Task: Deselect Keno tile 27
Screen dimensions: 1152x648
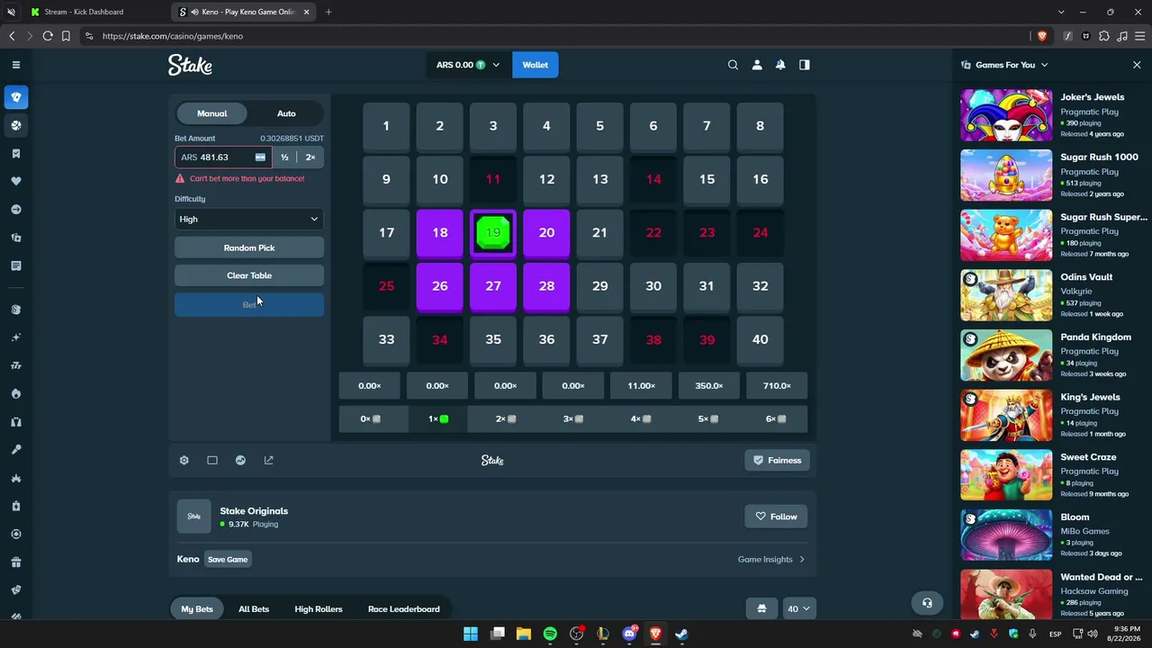Action: pos(493,286)
